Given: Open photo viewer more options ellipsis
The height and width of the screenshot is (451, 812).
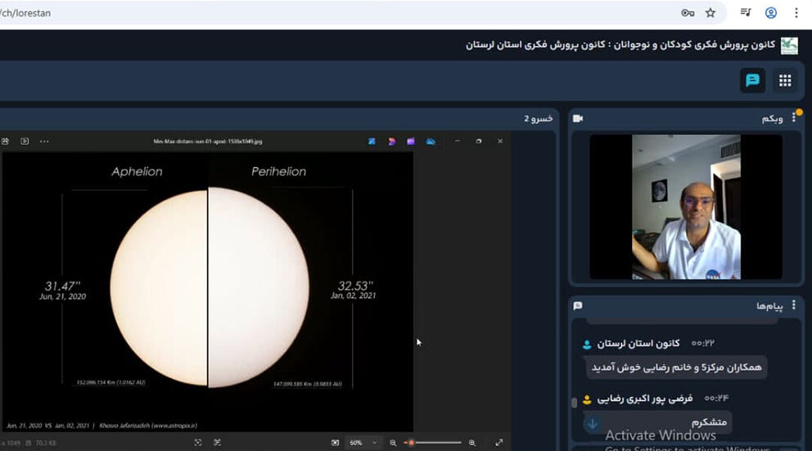Looking at the screenshot, I should (44, 142).
